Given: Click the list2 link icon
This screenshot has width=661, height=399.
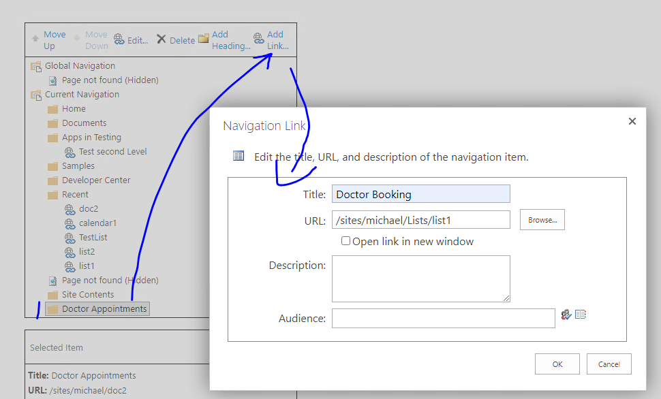Looking at the screenshot, I should (70, 253).
